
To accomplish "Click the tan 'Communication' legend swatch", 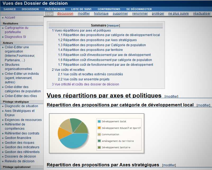I will click(x=99, y=134).
